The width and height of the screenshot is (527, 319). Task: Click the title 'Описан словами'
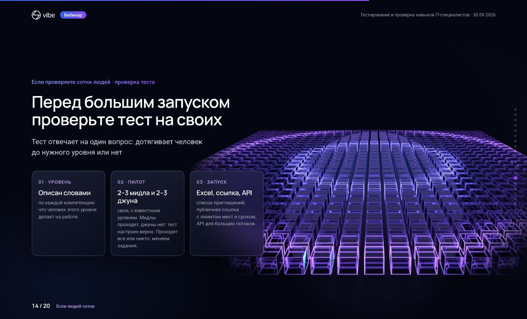(64, 193)
